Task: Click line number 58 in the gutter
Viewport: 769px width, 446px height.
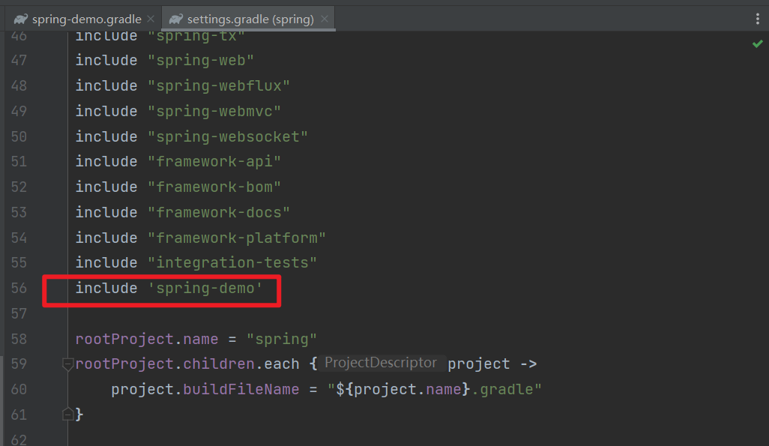Action: pos(19,339)
